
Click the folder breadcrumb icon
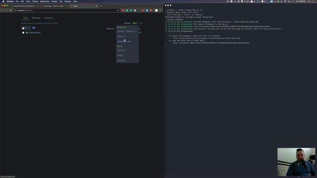[34, 28]
